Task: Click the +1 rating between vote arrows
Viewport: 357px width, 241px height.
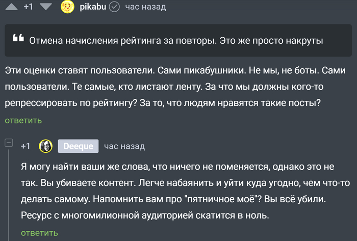Action: (x=29, y=7)
